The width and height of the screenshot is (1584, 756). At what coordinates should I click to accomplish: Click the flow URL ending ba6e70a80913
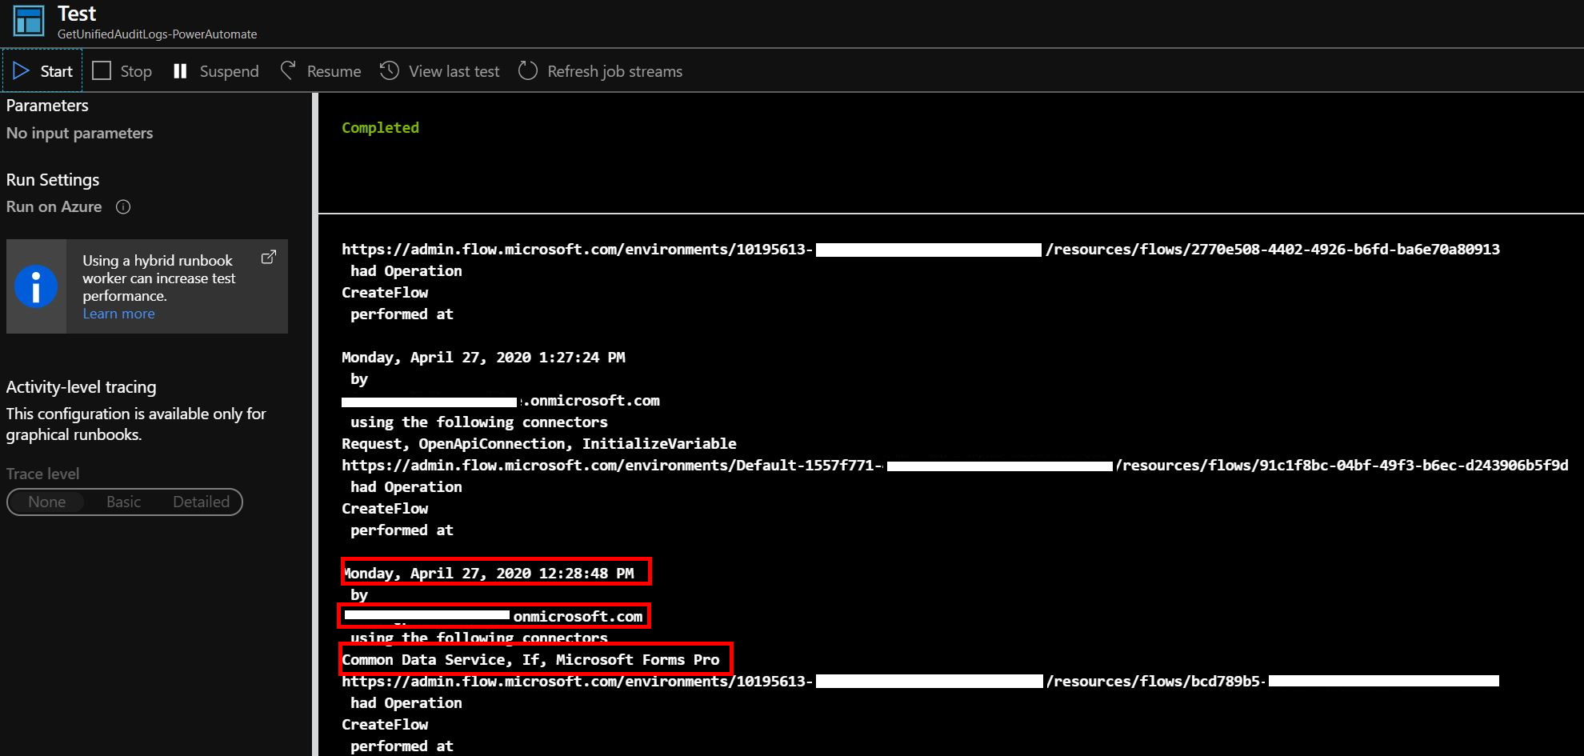coord(921,250)
